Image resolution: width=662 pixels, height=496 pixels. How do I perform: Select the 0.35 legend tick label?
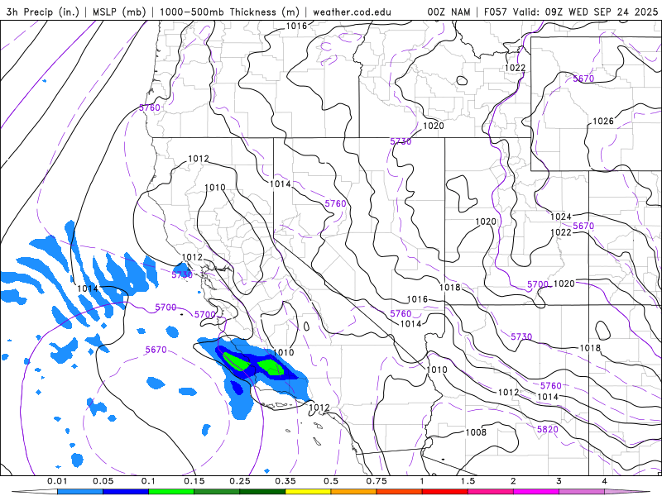coord(285,481)
